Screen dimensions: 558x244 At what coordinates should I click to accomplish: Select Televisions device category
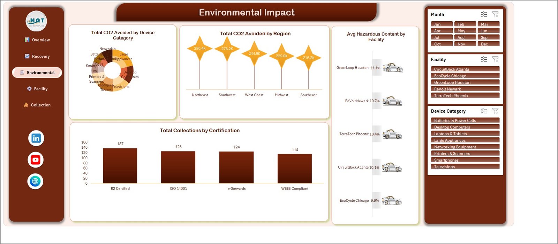pos(465,167)
